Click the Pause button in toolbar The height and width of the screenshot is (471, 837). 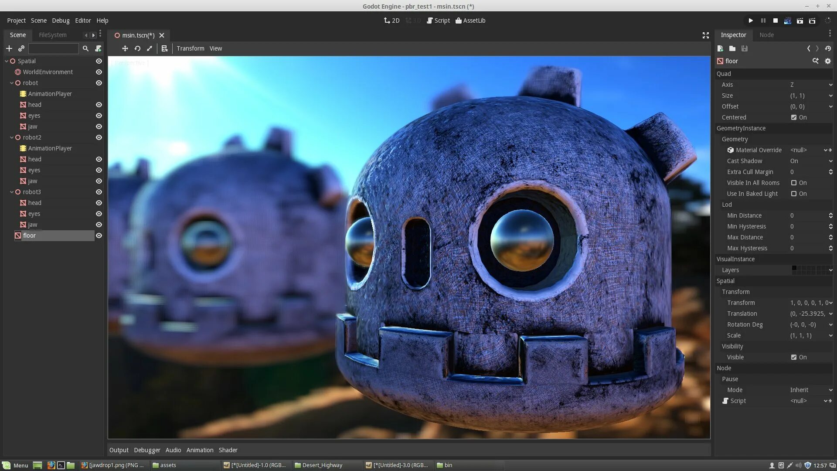click(763, 20)
